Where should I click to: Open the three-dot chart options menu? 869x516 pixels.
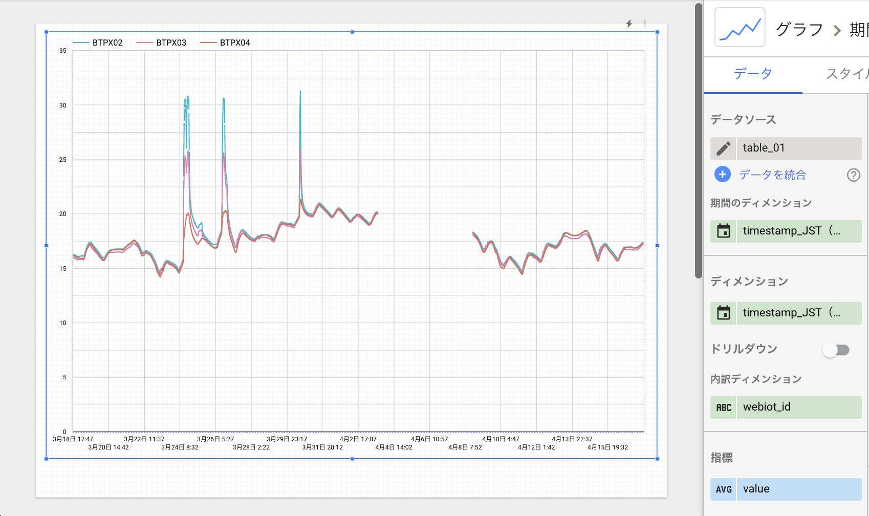click(x=644, y=24)
